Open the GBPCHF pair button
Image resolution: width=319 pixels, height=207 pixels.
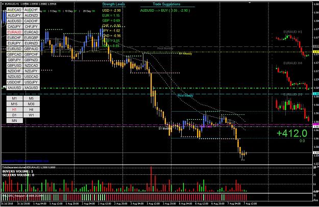point(31,55)
